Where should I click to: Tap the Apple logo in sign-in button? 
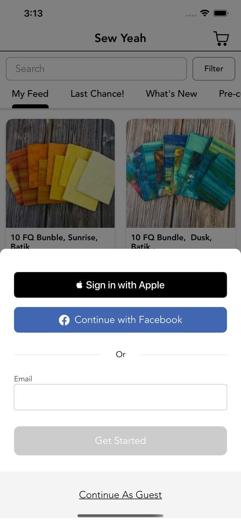80,285
